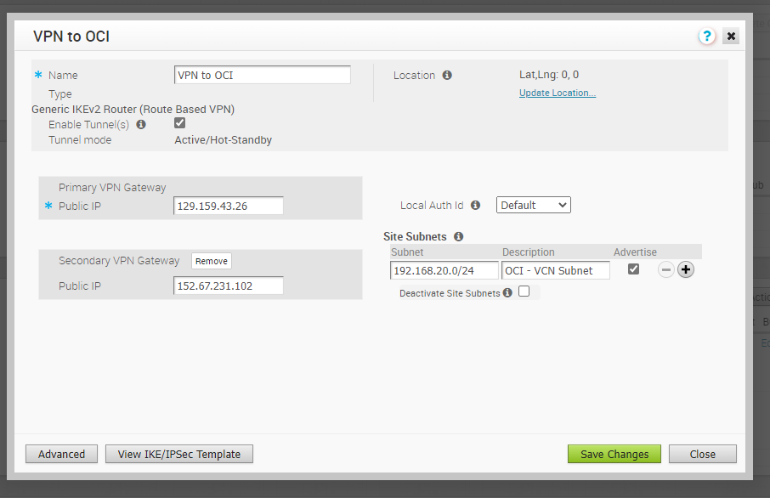Enable the Deactivate Site Subnets checkbox
The image size is (770, 498).
(524, 291)
